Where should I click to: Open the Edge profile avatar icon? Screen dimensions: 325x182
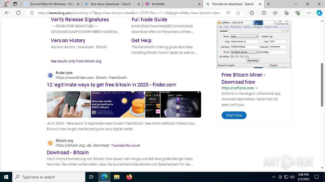(x=6, y=4)
